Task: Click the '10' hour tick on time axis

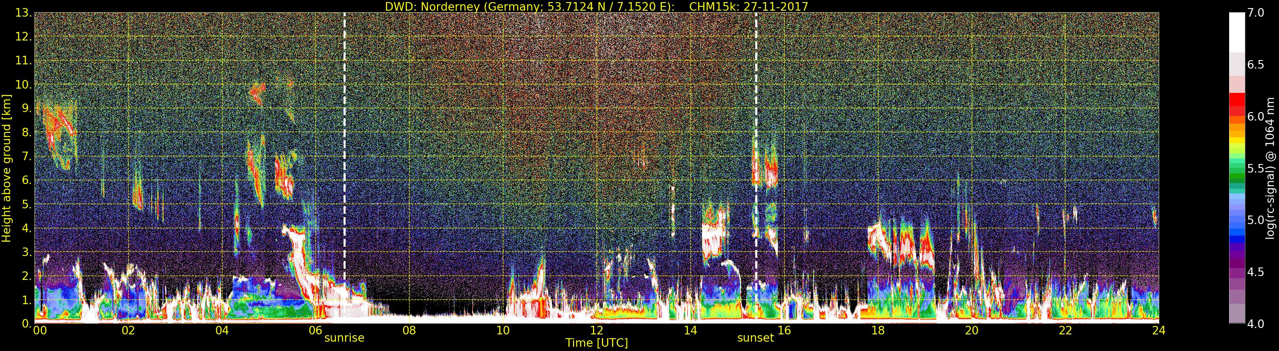Action: coord(503,331)
